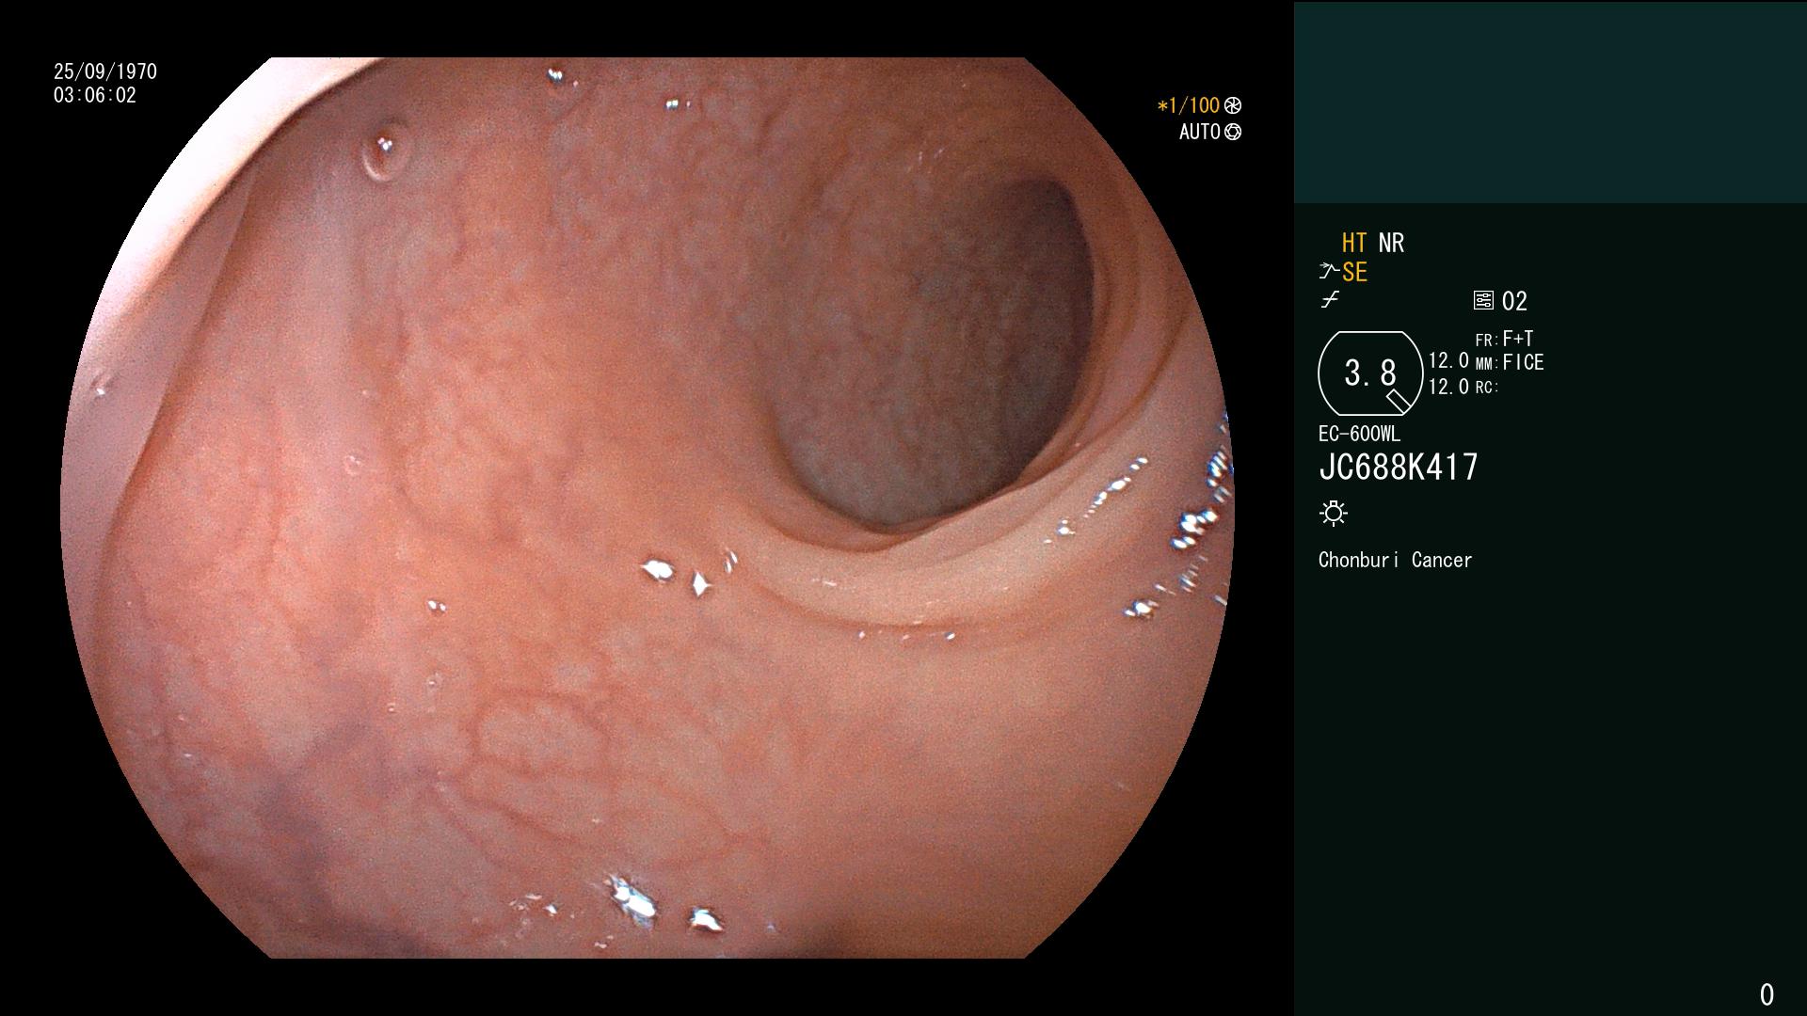This screenshot has height=1016, width=1807.
Task: Click the image counter 0
Action: pyautogui.click(x=1767, y=994)
